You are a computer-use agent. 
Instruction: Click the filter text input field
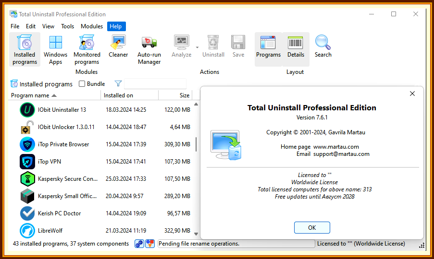click(155, 83)
